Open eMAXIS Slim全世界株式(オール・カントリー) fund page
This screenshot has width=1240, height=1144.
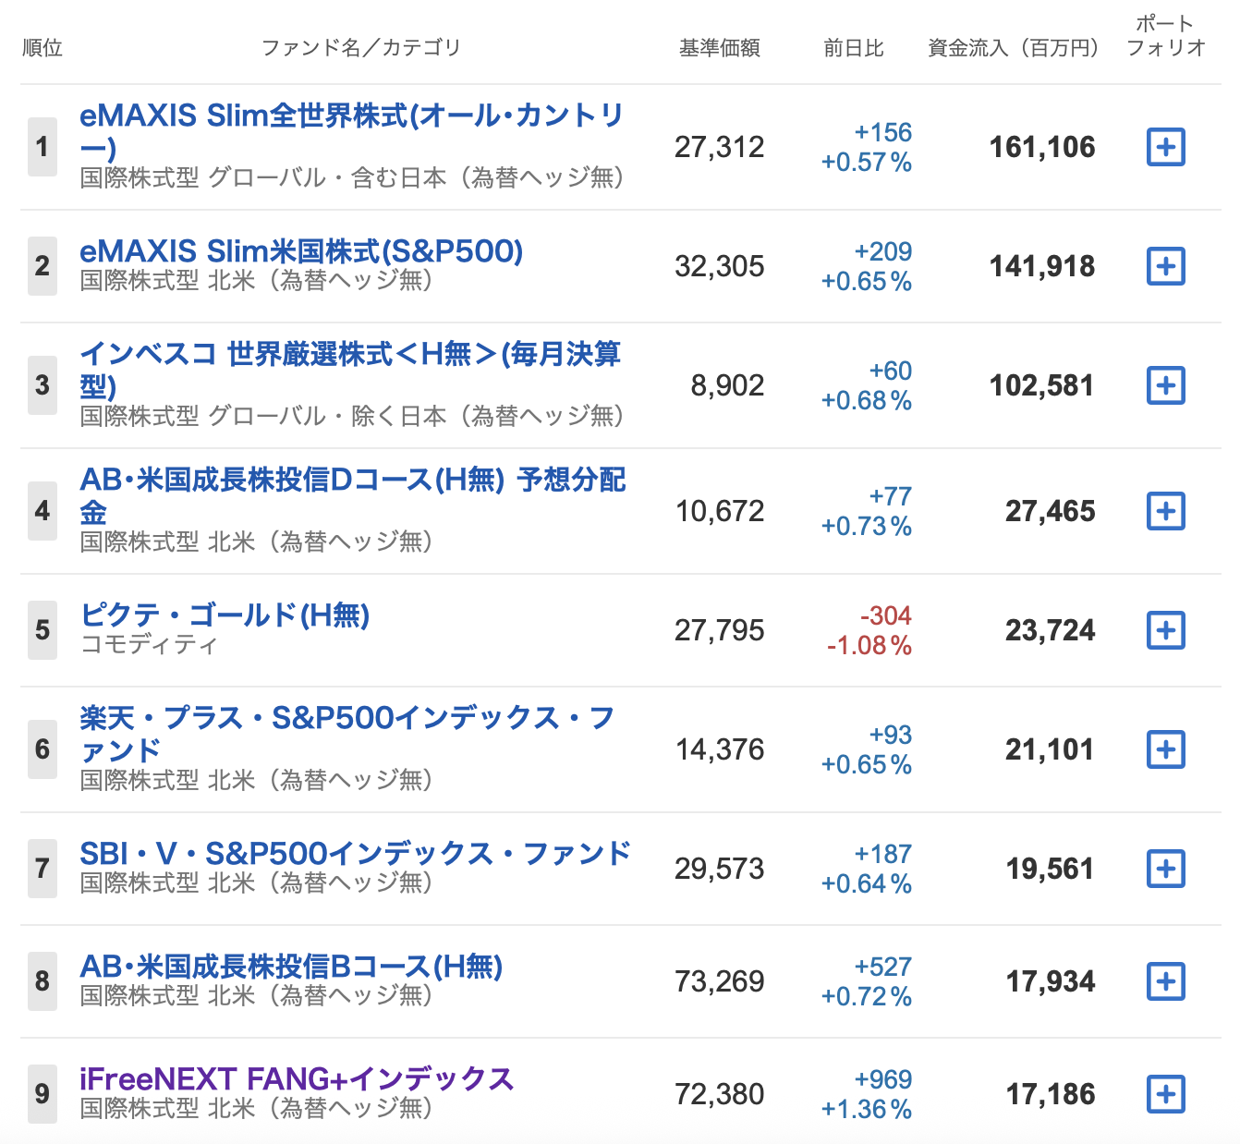tap(351, 131)
